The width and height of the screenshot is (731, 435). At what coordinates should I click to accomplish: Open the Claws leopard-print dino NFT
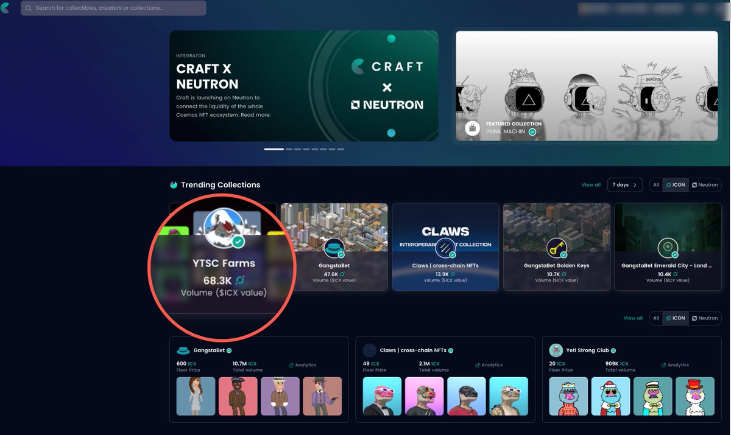click(x=509, y=396)
